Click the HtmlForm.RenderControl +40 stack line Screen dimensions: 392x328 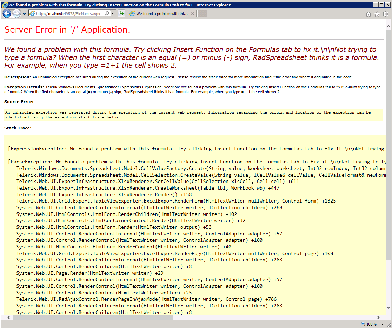[124, 247]
